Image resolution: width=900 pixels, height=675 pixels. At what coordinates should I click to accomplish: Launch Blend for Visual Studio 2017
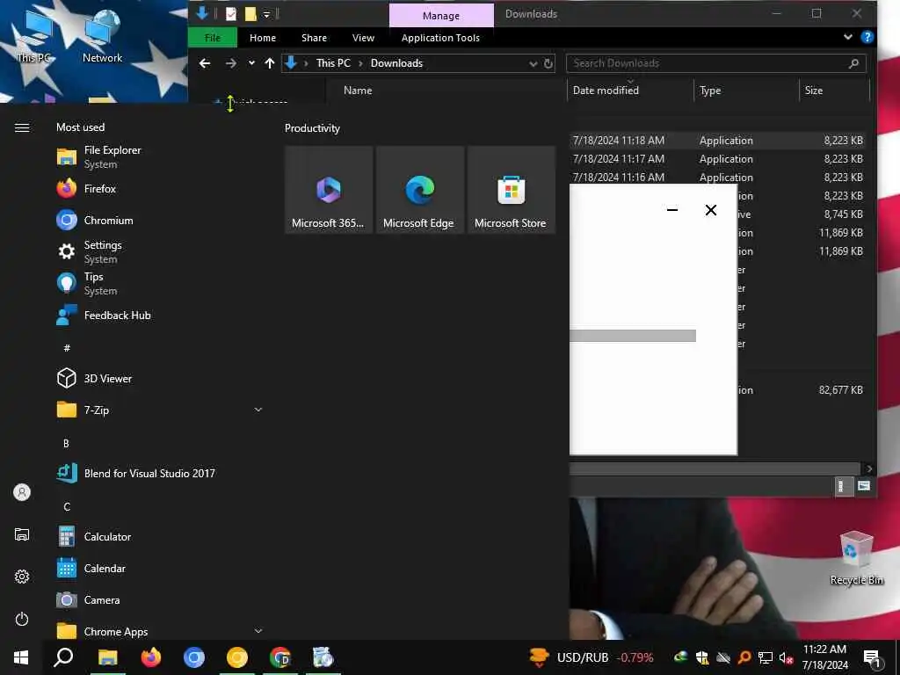click(x=158, y=473)
